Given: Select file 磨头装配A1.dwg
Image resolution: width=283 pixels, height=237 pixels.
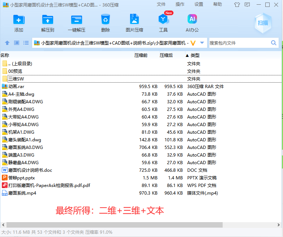Looking at the screenshot, I should 25,140.
